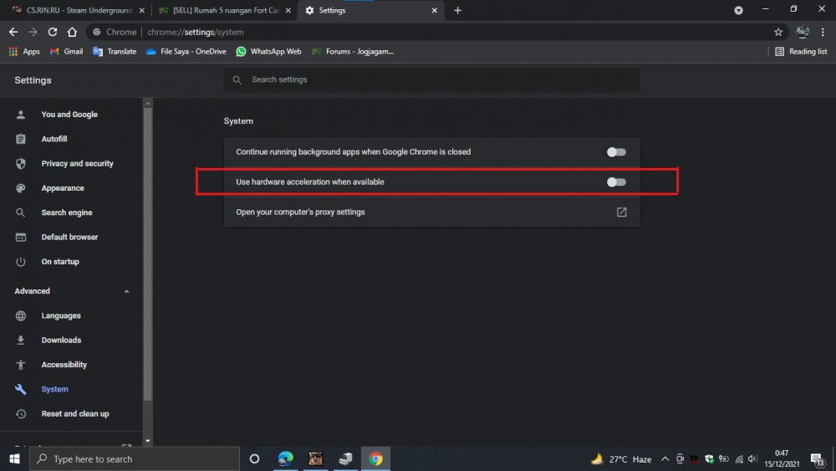Click the Appearance palette icon
Screen dimensions: 836x471
coord(21,187)
